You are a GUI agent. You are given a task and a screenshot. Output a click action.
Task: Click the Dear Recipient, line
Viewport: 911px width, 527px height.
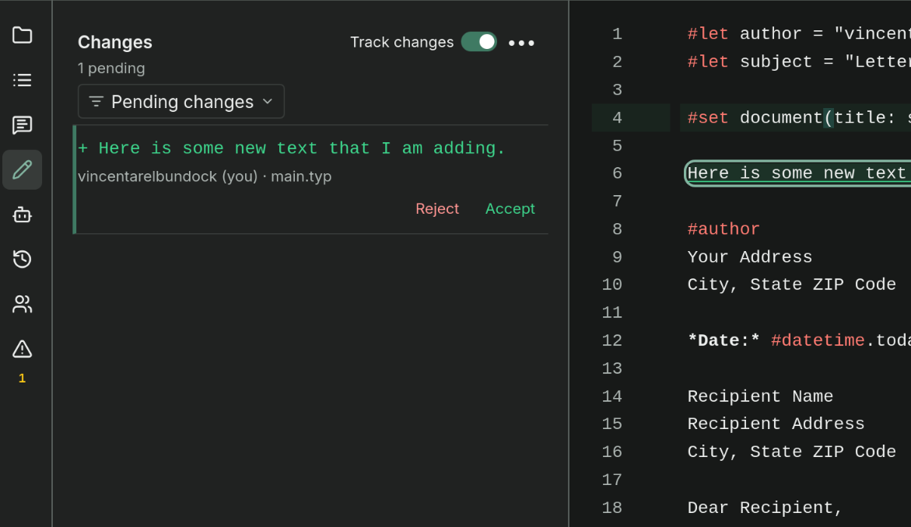(765, 508)
